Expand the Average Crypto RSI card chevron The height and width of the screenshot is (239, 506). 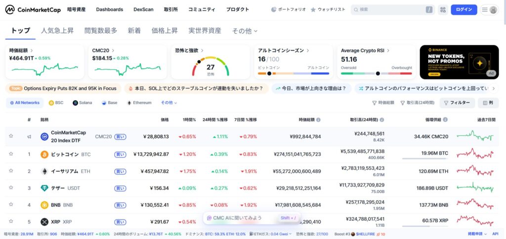(x=388, y=51)
